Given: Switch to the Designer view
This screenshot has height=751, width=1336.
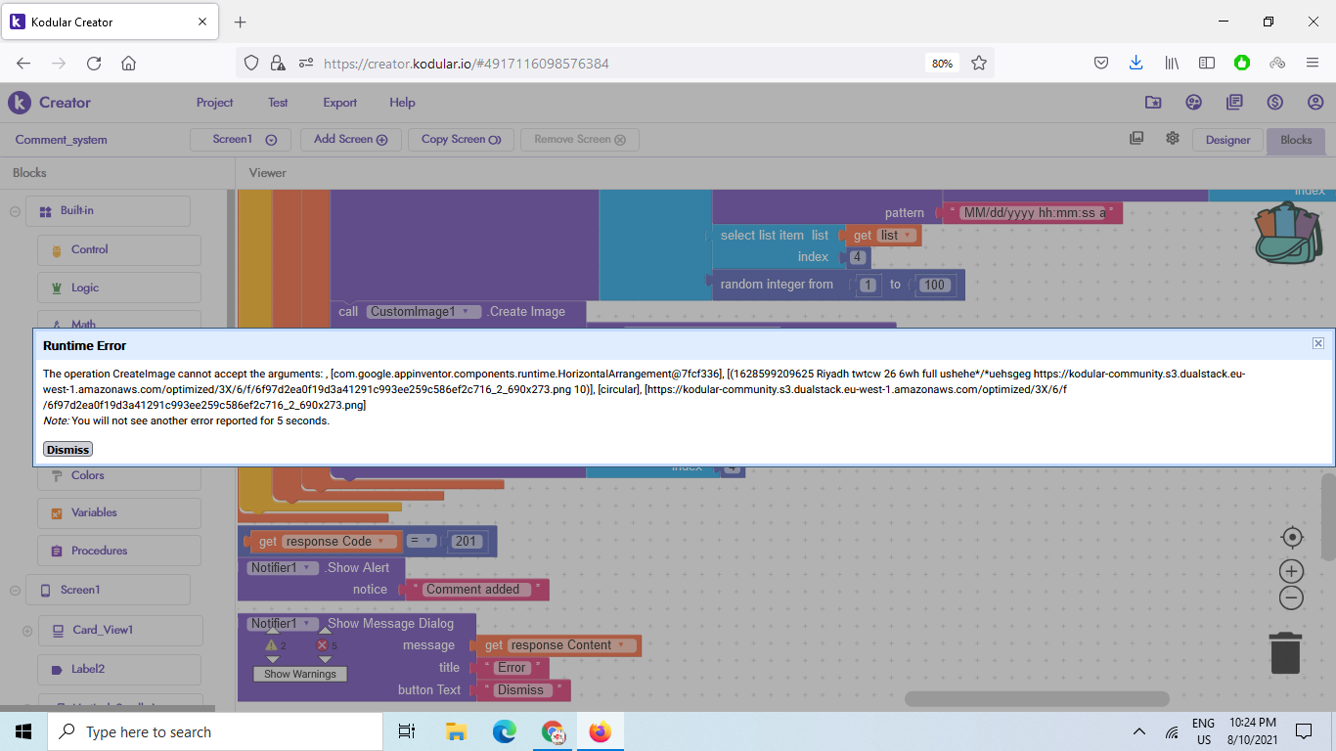Looking at the screenshot, I should (1227, 140).
